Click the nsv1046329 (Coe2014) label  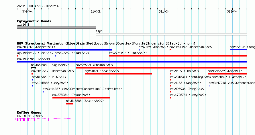[x=225, y=71]
